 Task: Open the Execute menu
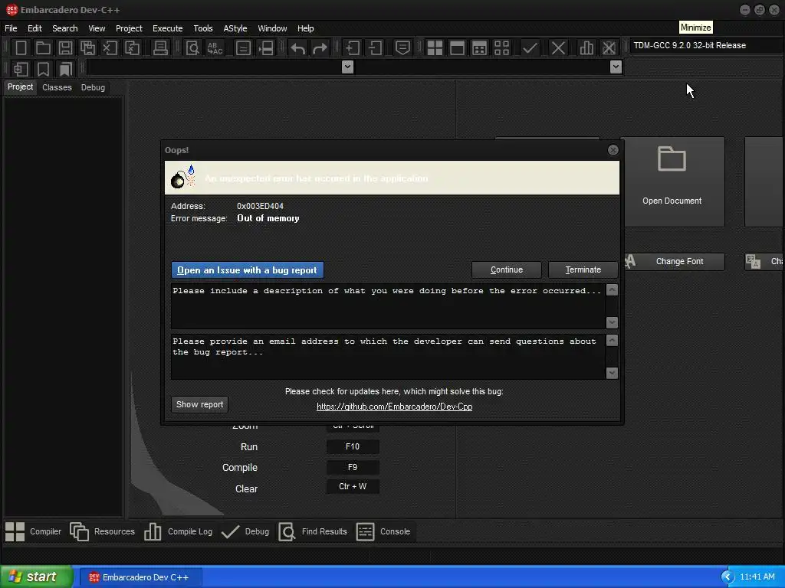click(x=168, y=28)
